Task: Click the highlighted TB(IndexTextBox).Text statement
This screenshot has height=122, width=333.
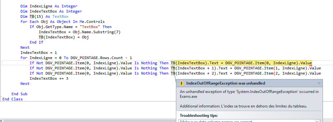Action: click(x=241, y=63)
